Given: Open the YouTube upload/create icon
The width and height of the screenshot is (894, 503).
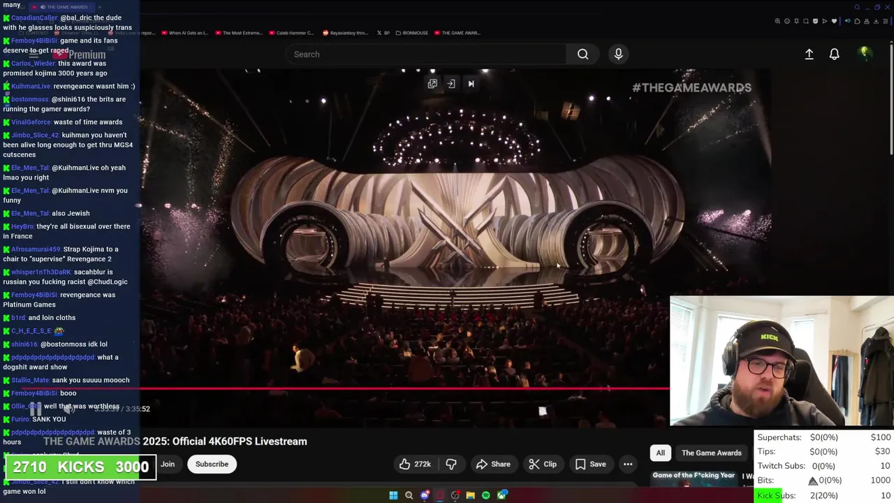Looking at the screenshot, I should pyautogui.click(x=809, y=54).
